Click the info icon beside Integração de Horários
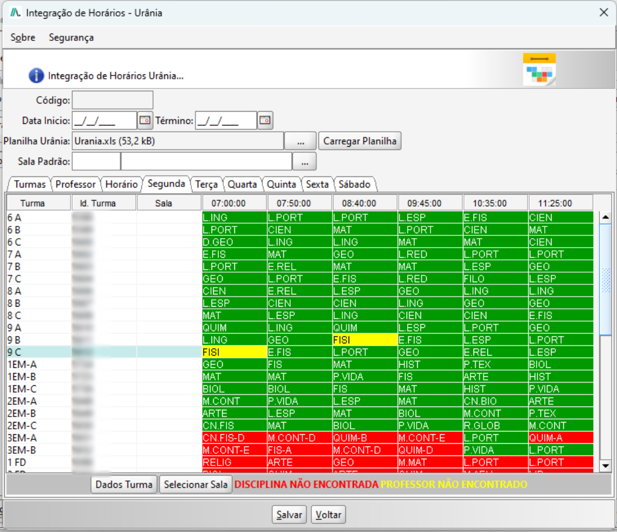Screen dimensions: 617x532 coord(36,75)
